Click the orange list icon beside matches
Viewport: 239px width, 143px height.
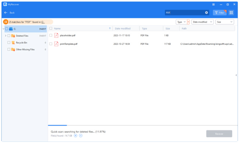[x=6, y=22]
